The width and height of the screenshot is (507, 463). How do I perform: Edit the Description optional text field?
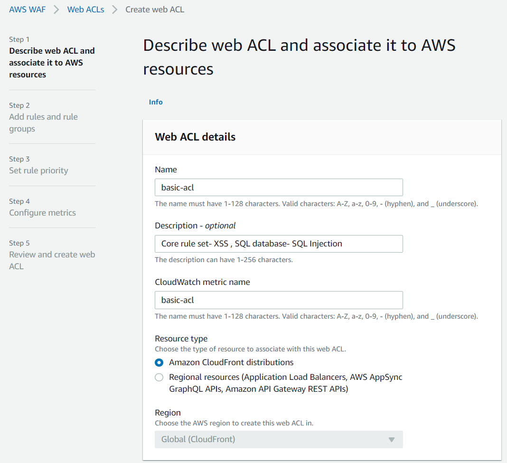pyautogui.click(x=279, y=244)
